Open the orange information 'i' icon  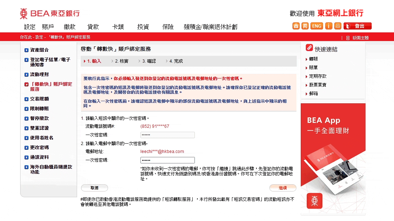(329, 26)
